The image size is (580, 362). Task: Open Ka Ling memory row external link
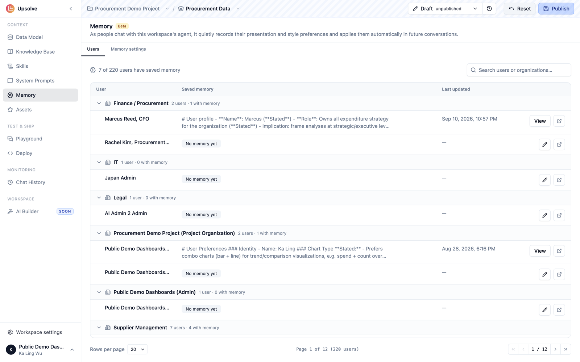(x=559, y=251)
